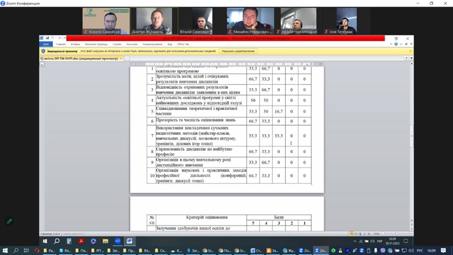
Task: Switch to the Главная ribbon tab
Action: tap(60, 44)
